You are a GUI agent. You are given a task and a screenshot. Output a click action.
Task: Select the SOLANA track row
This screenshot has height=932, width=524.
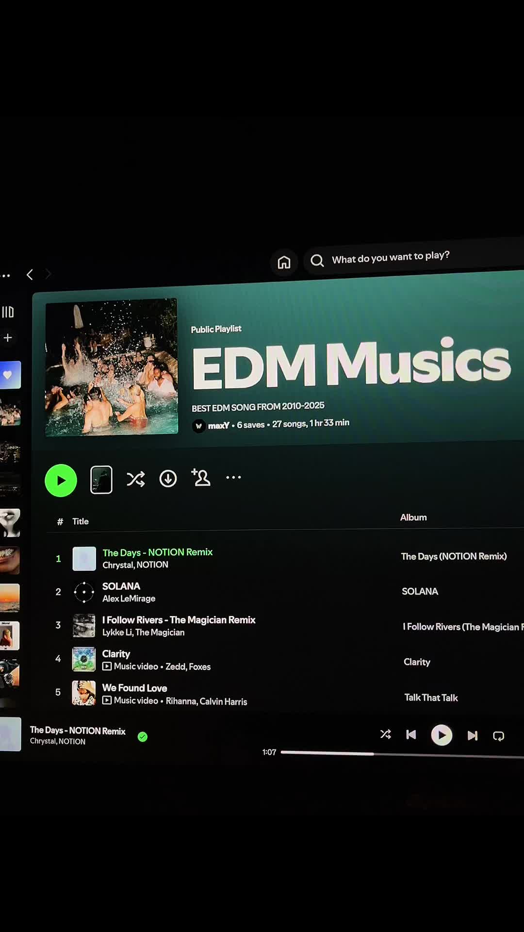tap(121, 586)
